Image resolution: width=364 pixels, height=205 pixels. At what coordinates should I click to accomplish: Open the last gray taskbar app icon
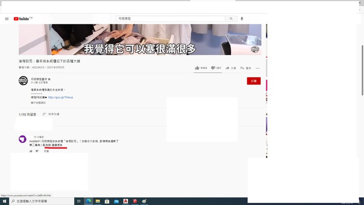pos(144,201)
